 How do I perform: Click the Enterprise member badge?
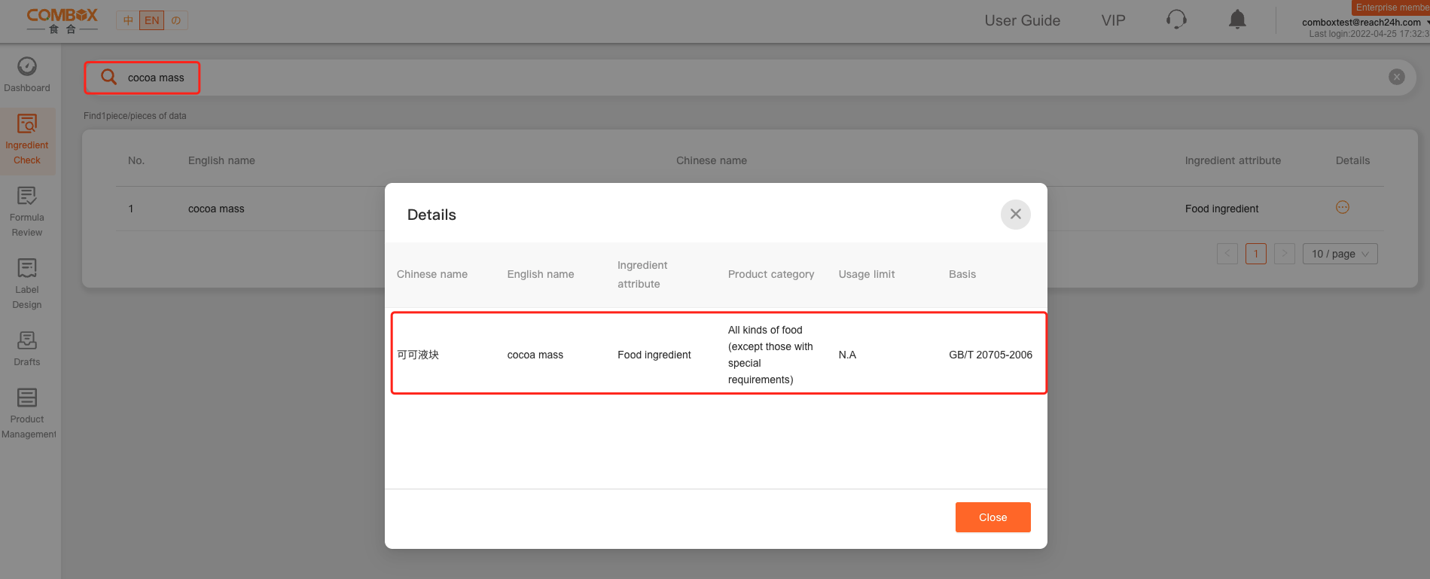click(1392, 8)
